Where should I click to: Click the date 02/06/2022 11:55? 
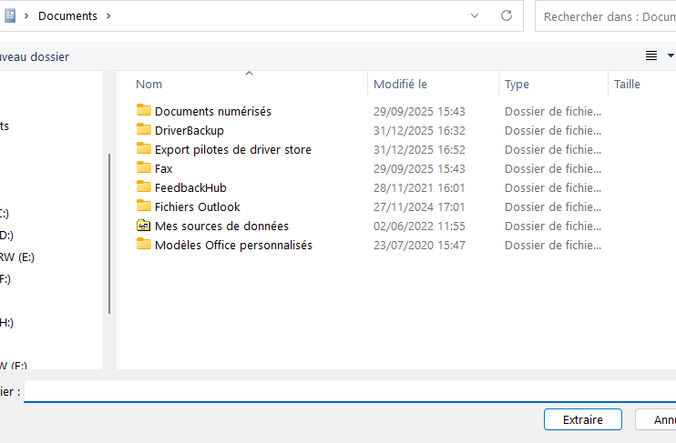click(419, 226)
